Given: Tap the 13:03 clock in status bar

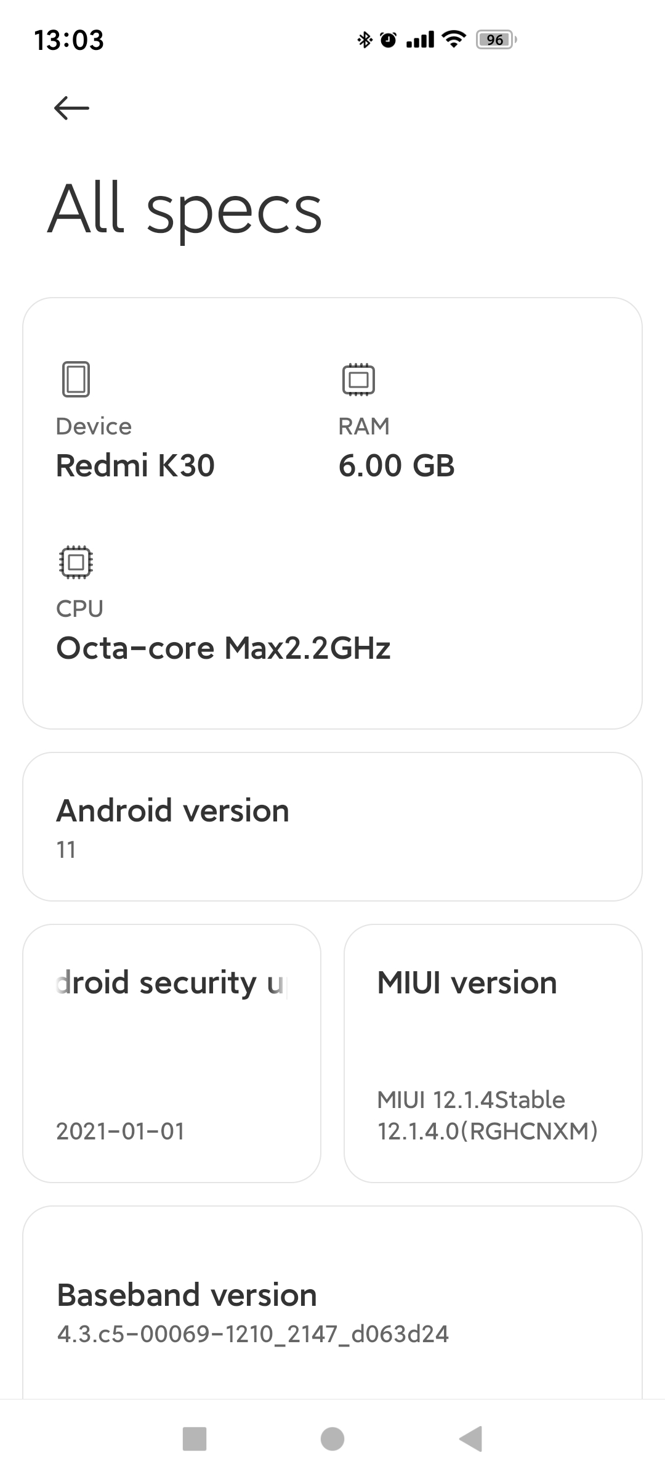Looking at the screenshot, I should 69,40.
